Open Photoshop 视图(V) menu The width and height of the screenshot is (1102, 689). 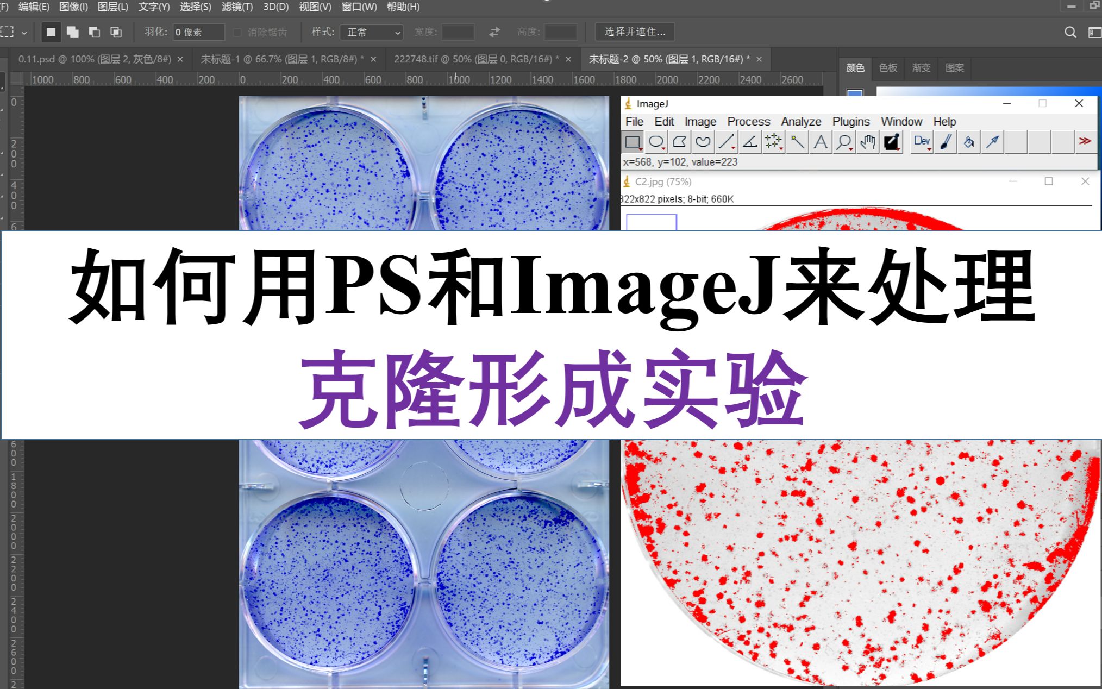click(315, 7)
